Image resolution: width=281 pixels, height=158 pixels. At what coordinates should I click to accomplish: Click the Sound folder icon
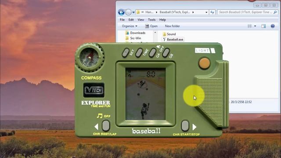click(164, 34)
